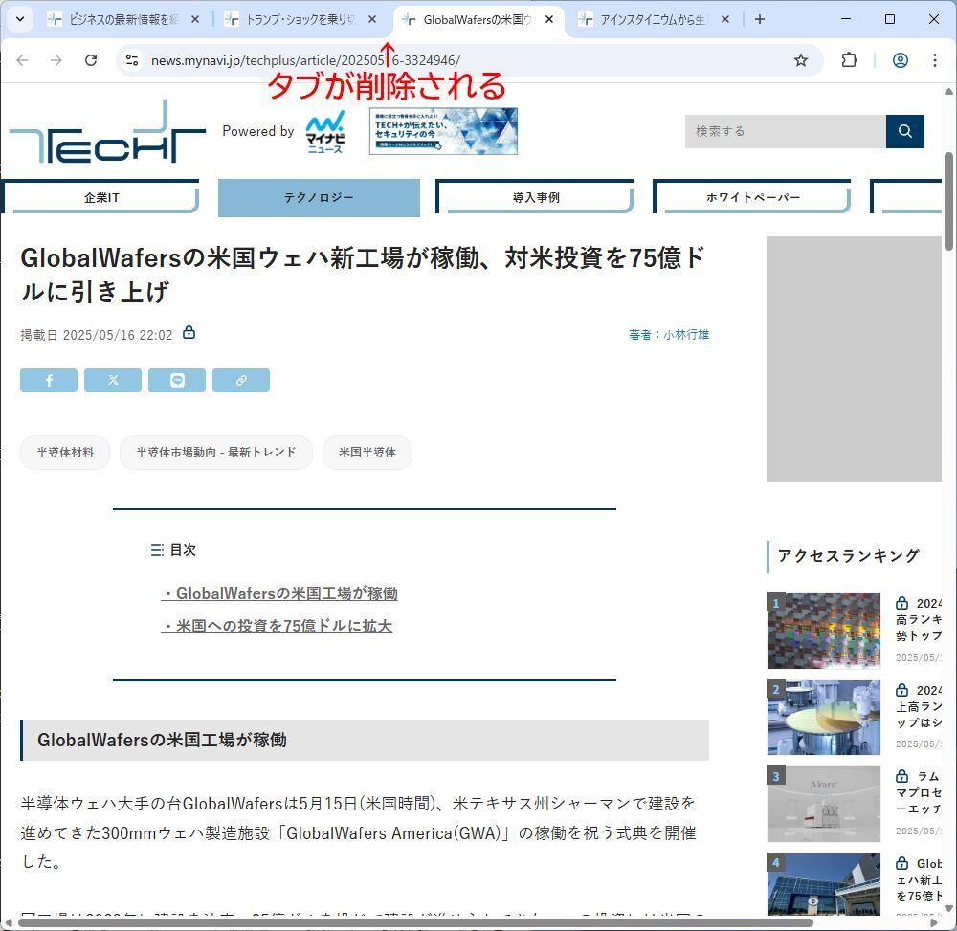The image size is (957, 931).
Task: Click the horizontal scrollbar thumb
Action: click(415, 923)
